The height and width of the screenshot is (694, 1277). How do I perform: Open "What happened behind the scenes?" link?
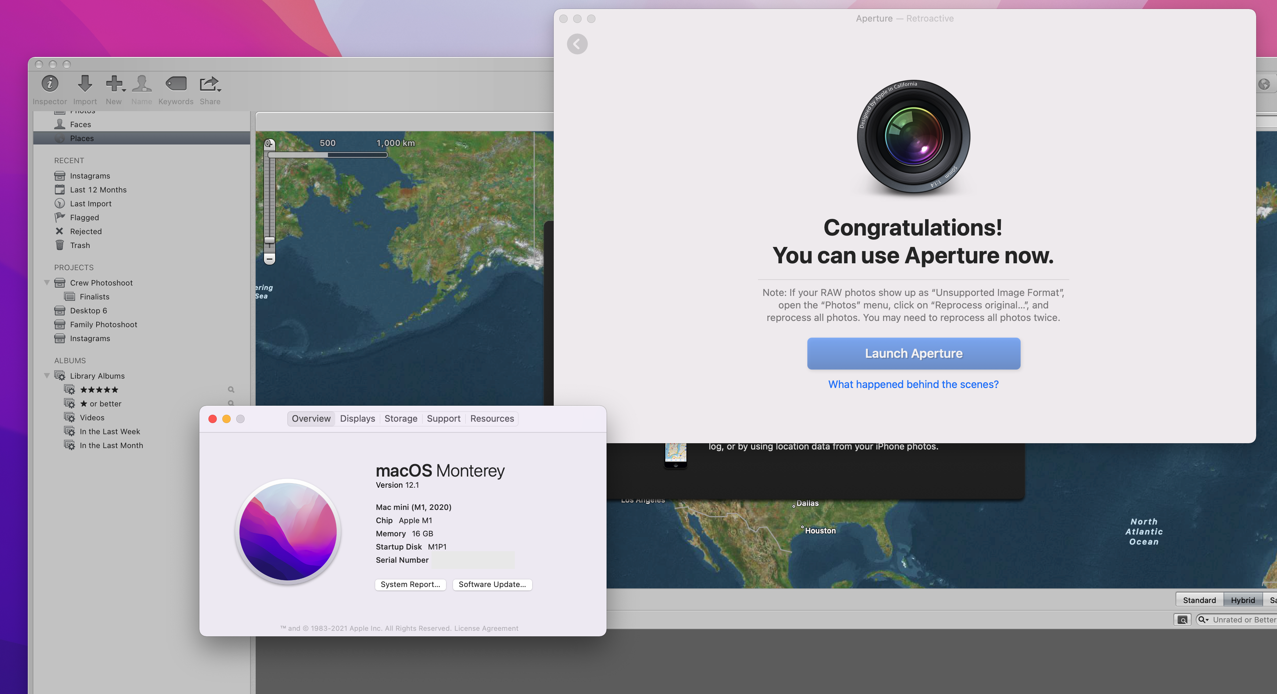(913, 384)
